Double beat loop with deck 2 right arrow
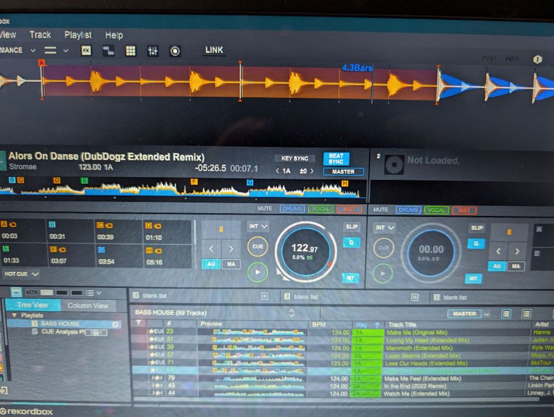 (x=517, y=251)
